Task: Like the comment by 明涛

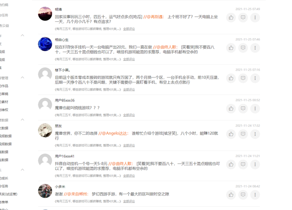Action: (231, 17)
